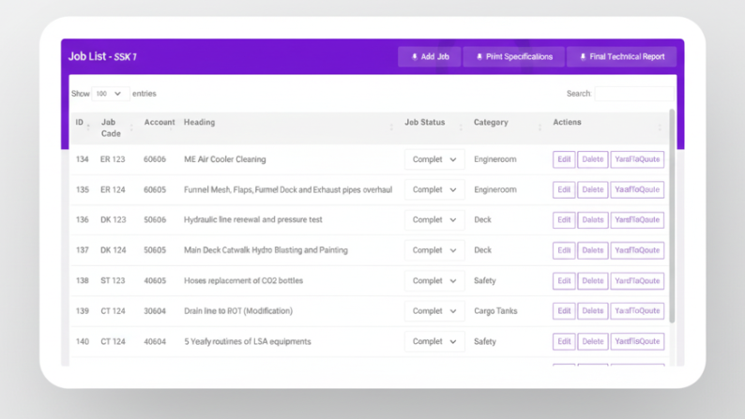This screenshot has width=745, height=419.
Task: Edit job 140 LSA equipments routine
Action: (x=563, y=341)
